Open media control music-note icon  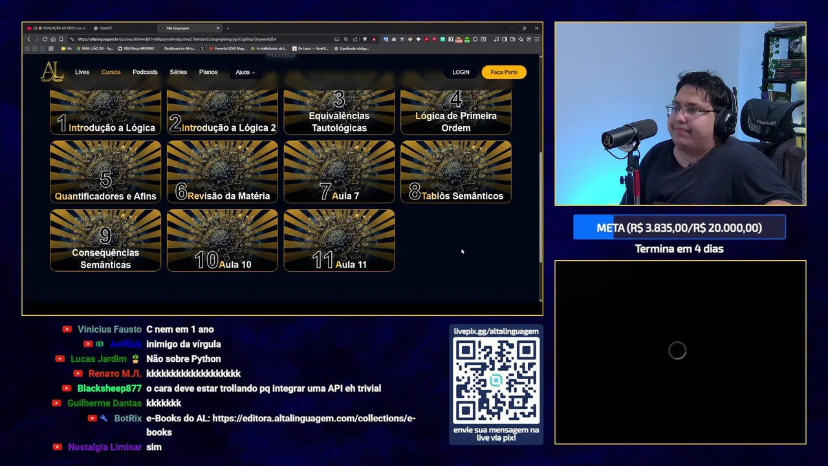[x=496, y=39]
